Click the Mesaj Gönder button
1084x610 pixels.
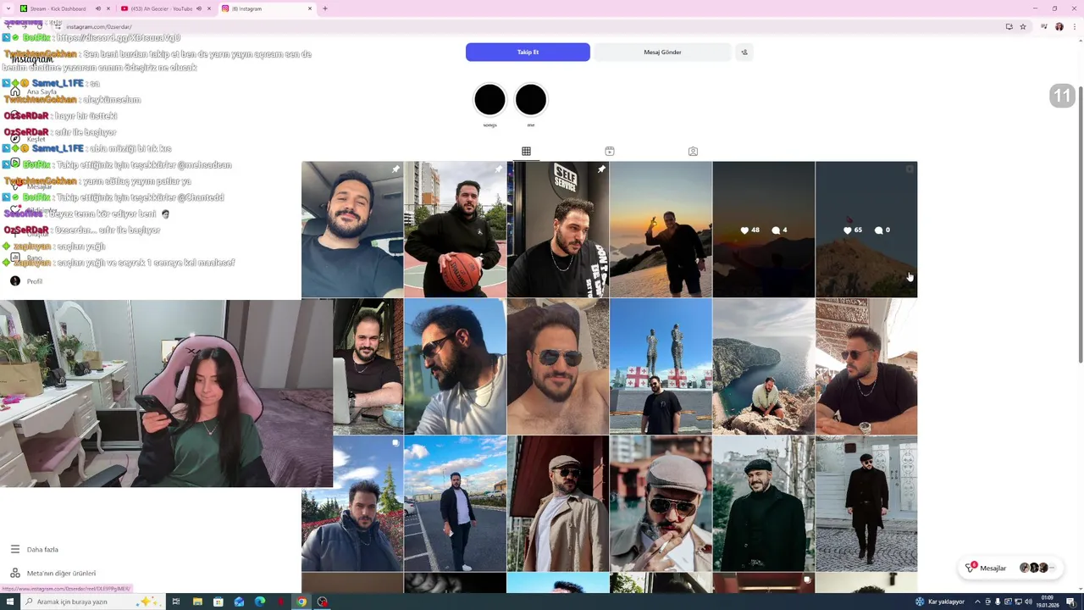click(662, 52)
